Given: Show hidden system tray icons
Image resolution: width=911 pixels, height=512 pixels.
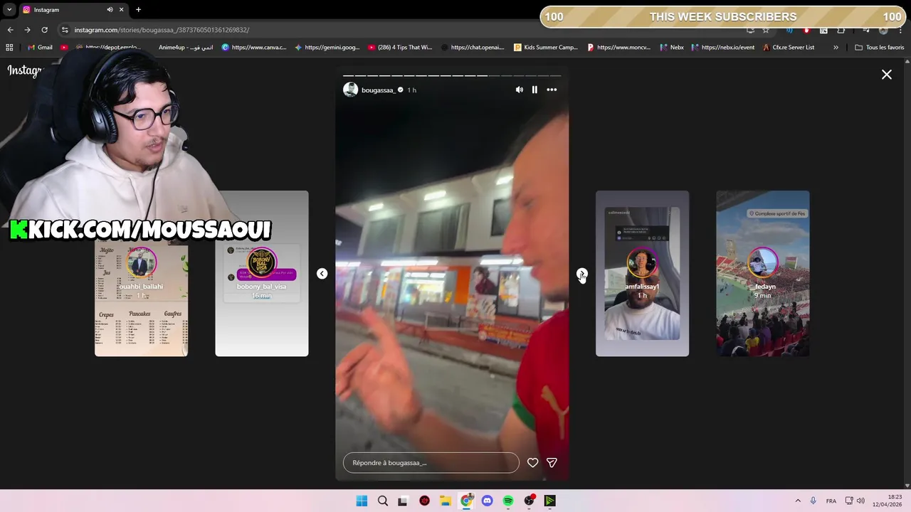Looking at the screenshot, I should [x=798, y=501].
